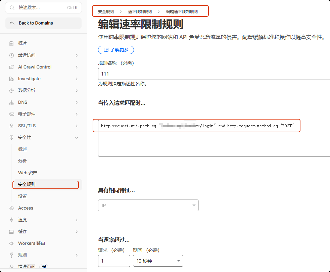The height and width of the screenshot is (272, 330).
Task: Click the Investigate document icon
Action: pyautogui.click(x=11, y=79)
